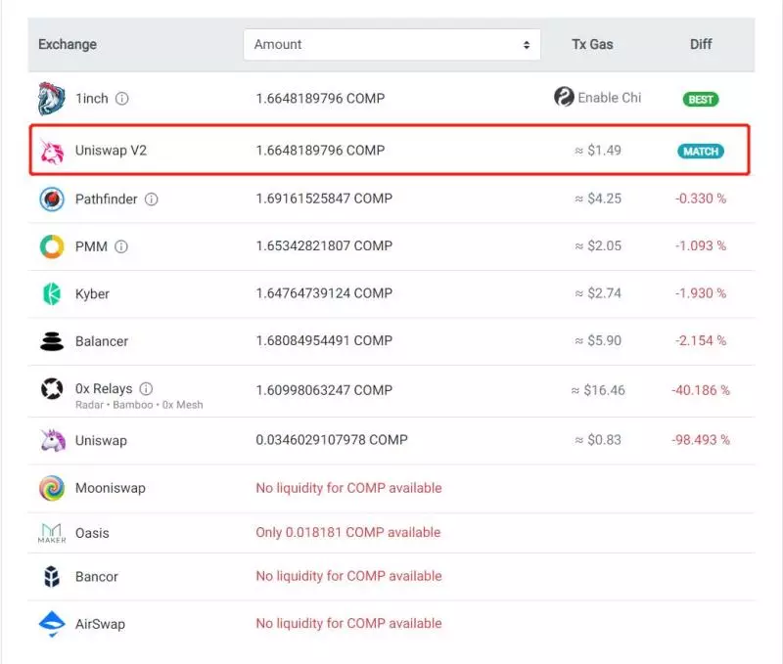Click the Bancor exchange icon
The height and width of the screenshot is (664, 783).
click(x=50, y=576)
